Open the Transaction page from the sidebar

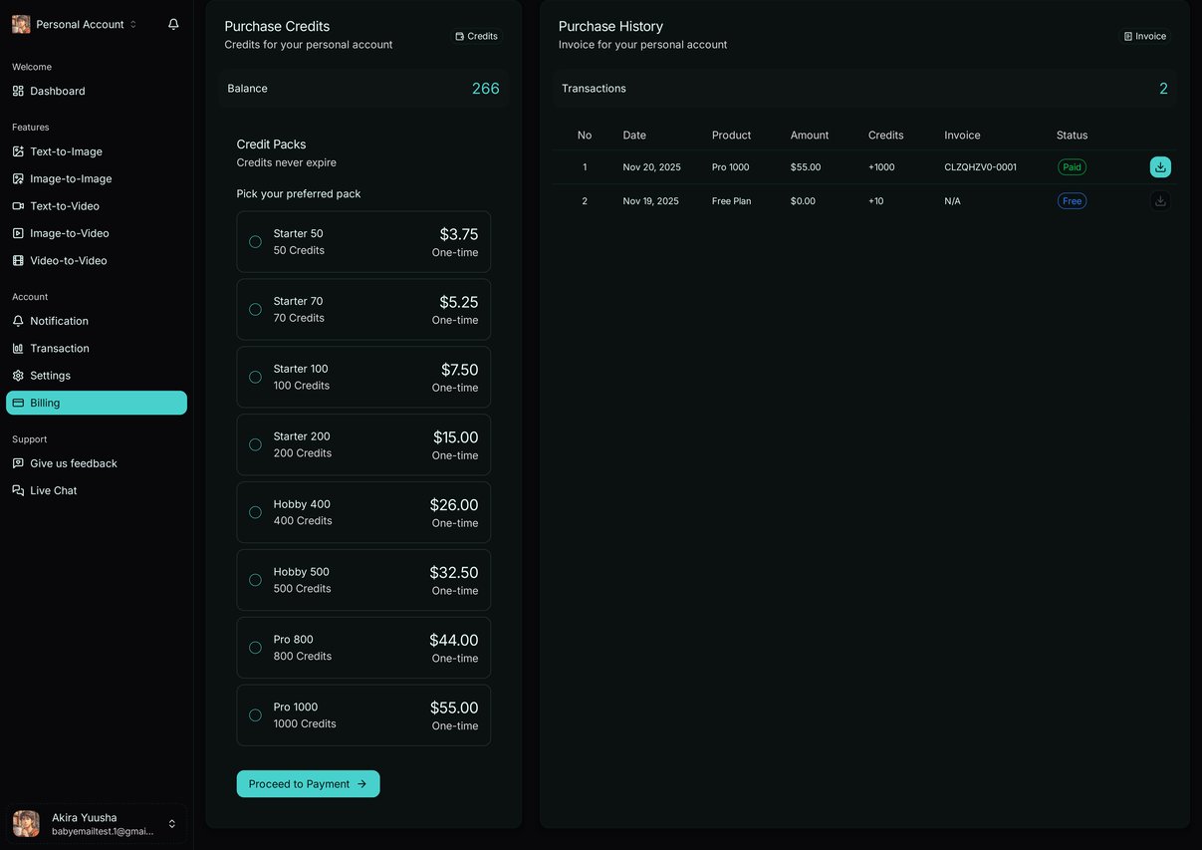(x=60, y=348)
